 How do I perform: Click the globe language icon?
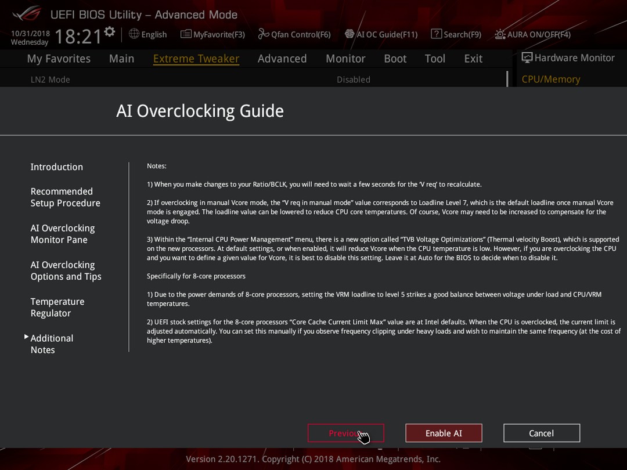134,34
